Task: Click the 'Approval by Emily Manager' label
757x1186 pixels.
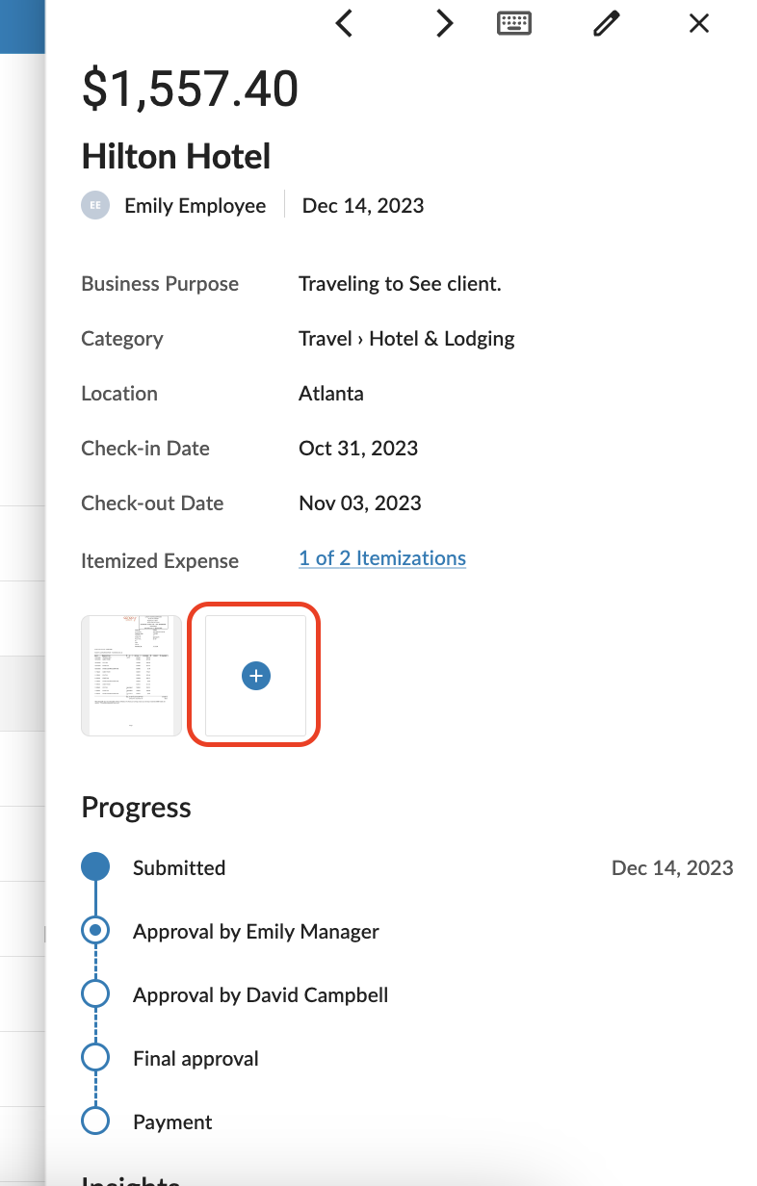Action: pos(256,932)
